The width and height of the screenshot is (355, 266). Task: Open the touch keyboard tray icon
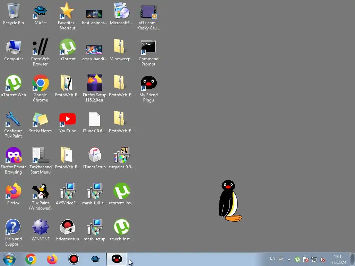(x=280, y=259)
